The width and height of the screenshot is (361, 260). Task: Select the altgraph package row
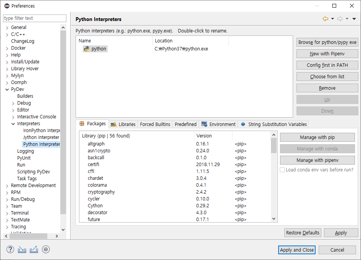pyautogui.click(x=175, y=144)
